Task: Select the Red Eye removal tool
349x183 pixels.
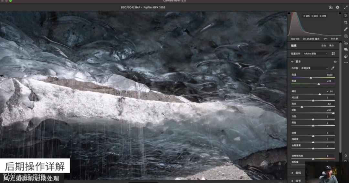Action: (x=346, y=43)
